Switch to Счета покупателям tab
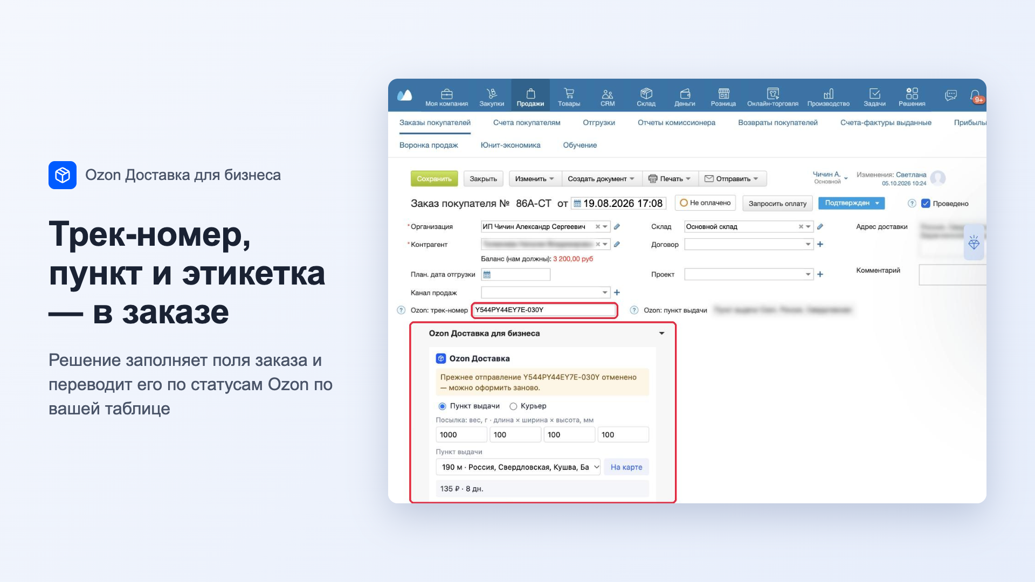 click(x=527, y=123)
